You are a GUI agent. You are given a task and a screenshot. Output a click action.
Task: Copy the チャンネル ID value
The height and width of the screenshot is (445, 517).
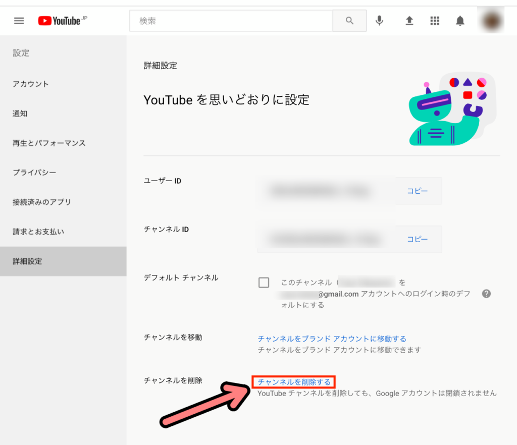pyautogui.click(x=417, y=239)
